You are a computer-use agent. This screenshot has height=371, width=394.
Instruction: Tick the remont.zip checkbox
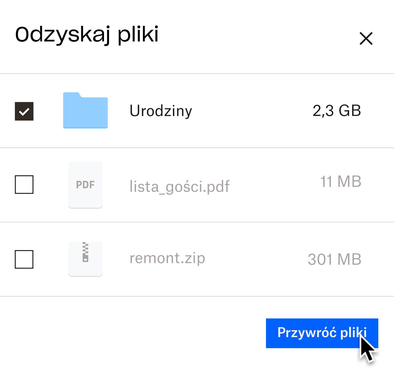pos(24,259)
